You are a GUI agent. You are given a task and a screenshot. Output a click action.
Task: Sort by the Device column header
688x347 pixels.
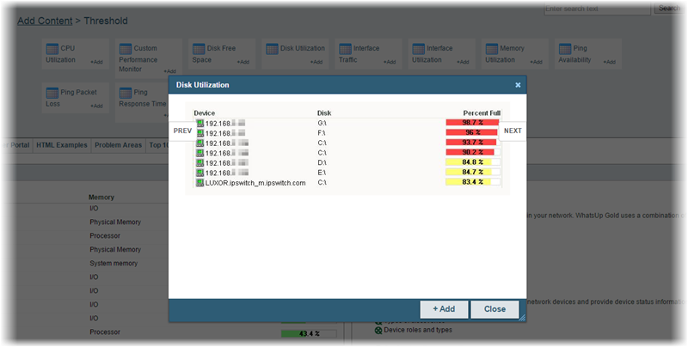click(x=205, y=113)
